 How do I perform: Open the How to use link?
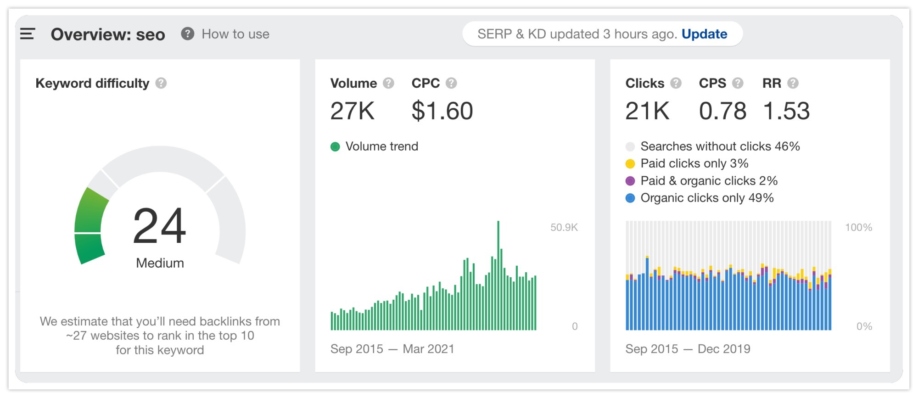click(x=235, y=34)
